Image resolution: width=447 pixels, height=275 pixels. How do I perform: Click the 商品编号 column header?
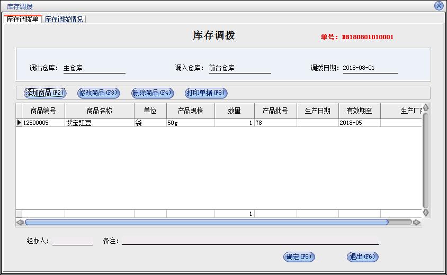pos(43,111)
